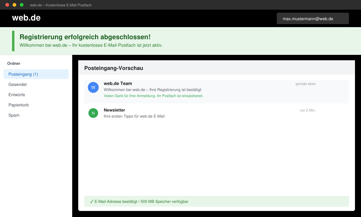This screenshot has height=217, width=361.
Task: Click subject 'Willkommen bei web.de – Ihre Registrierung ist bestätigt'
Action: (153, 90)
